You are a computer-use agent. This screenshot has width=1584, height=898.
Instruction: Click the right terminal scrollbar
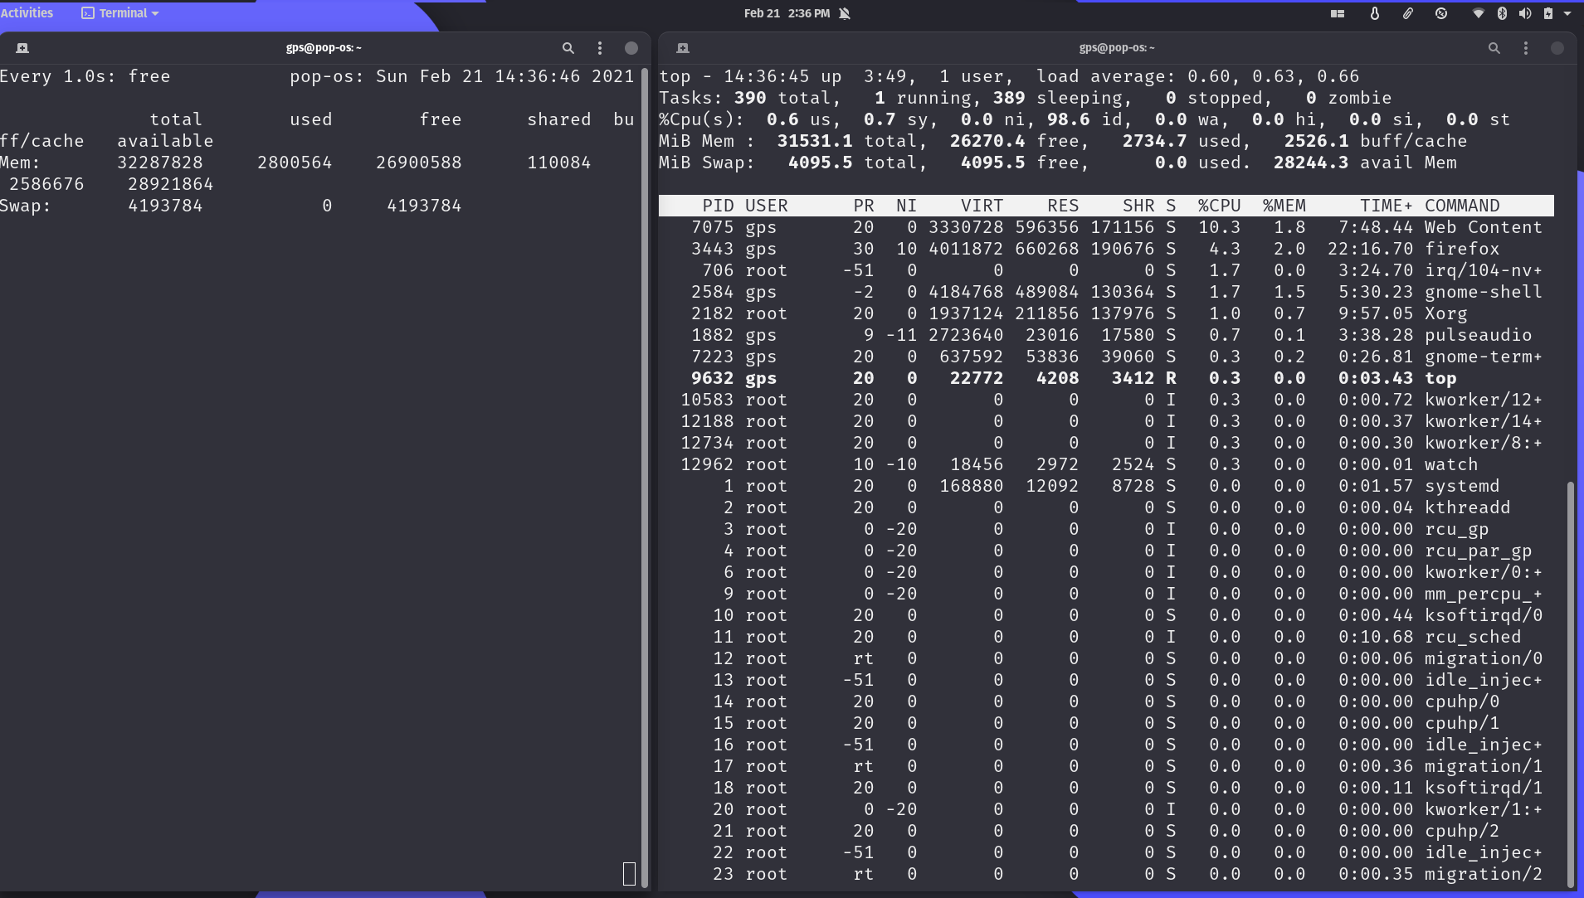click(1570, 684)
